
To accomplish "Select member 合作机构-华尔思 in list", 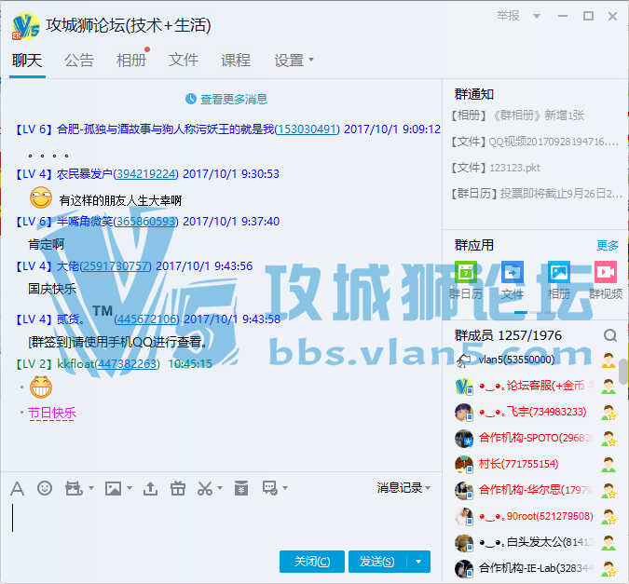I will pyautogui.click(x=534, y=490).
